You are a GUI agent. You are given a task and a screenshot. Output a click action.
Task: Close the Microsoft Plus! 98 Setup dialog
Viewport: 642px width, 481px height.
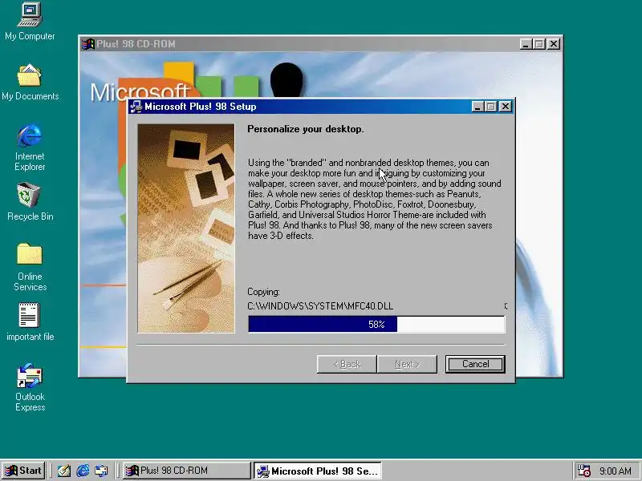point(506,107)
